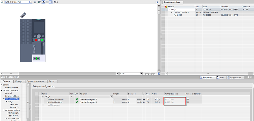Click the red stop button on drive panel
Viewport: 254px width, 121px height.
(36, 40)
